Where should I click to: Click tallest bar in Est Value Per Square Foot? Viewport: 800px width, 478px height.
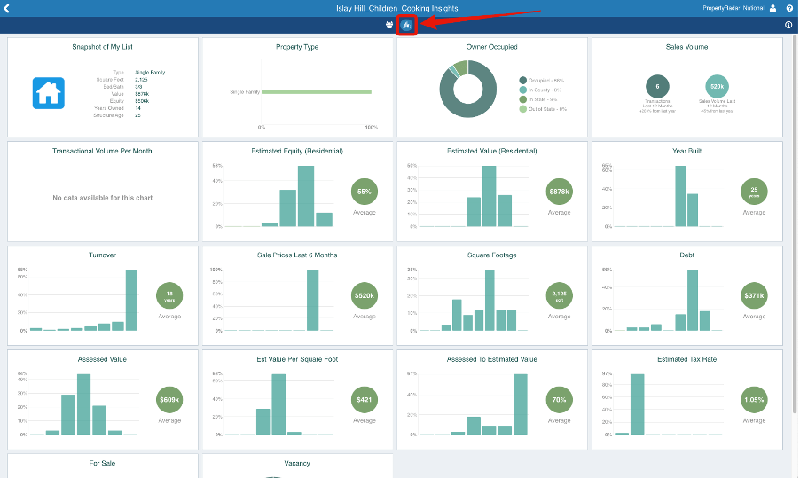click(278, 404)
